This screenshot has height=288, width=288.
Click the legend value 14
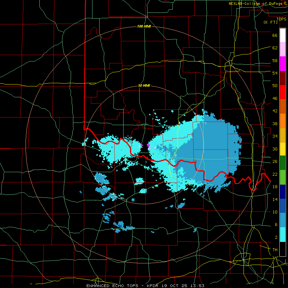tap(275, 199)
